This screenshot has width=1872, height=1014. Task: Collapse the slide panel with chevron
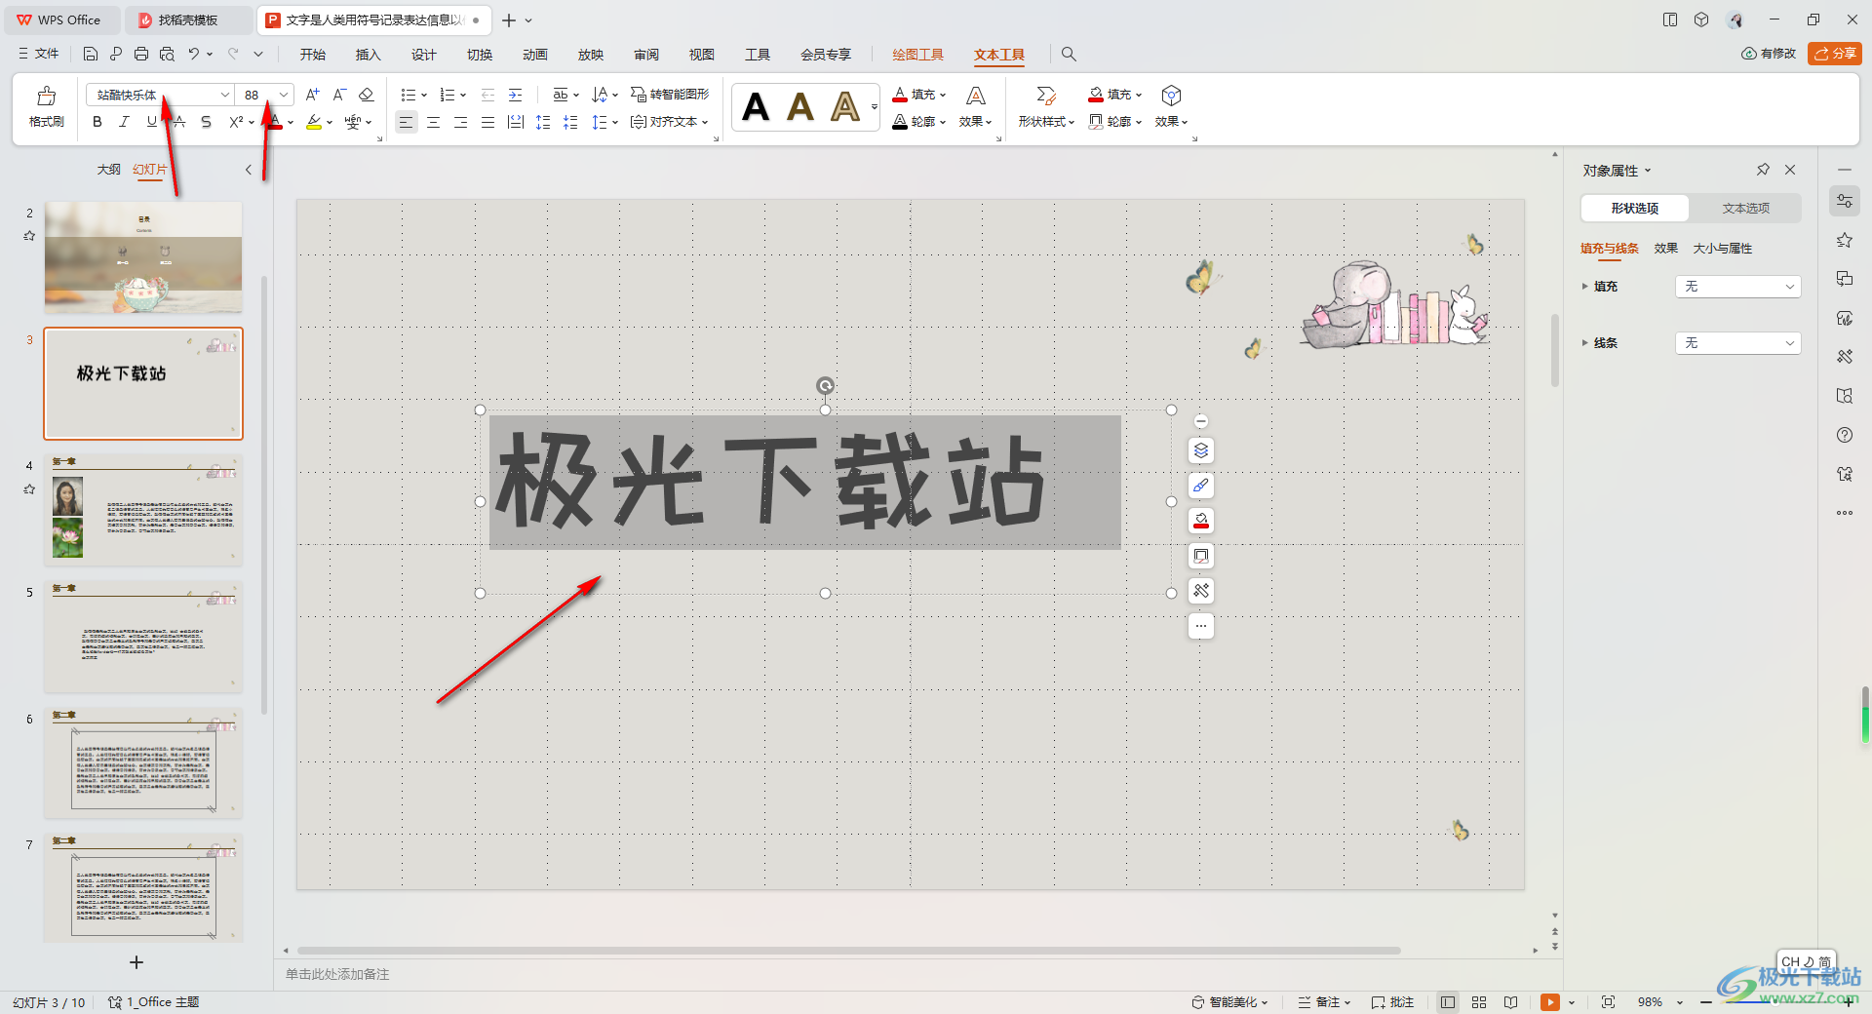249,170
